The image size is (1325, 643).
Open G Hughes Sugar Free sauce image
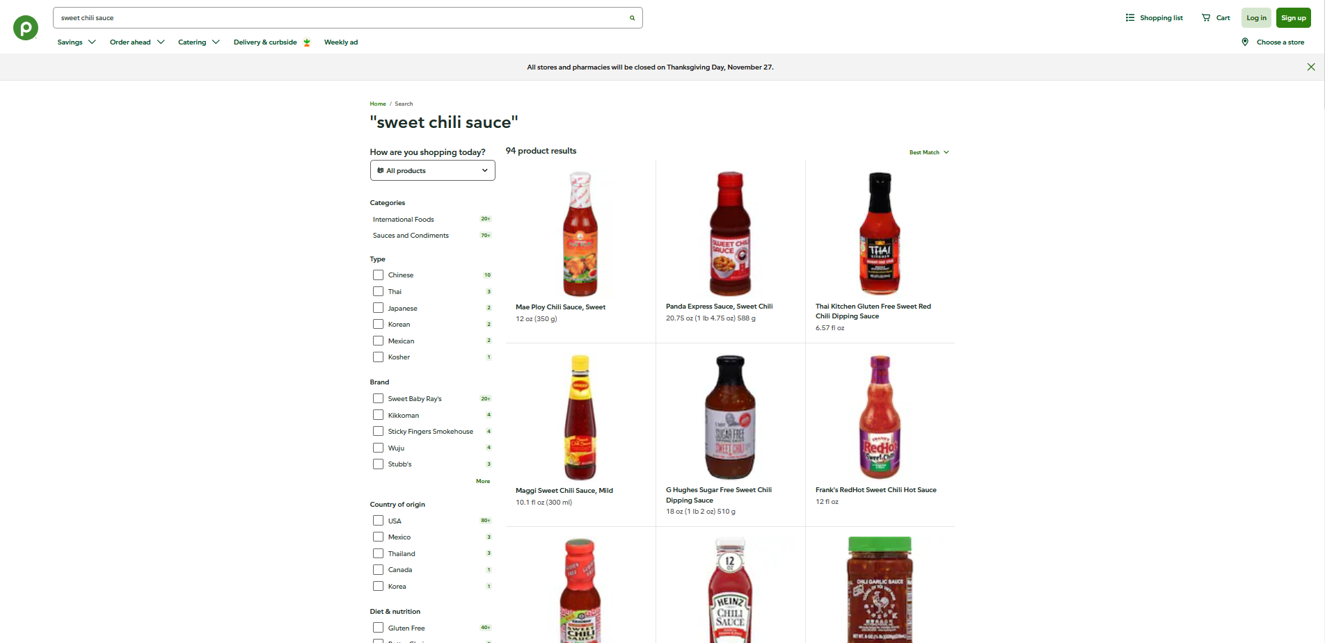point(730,417)
